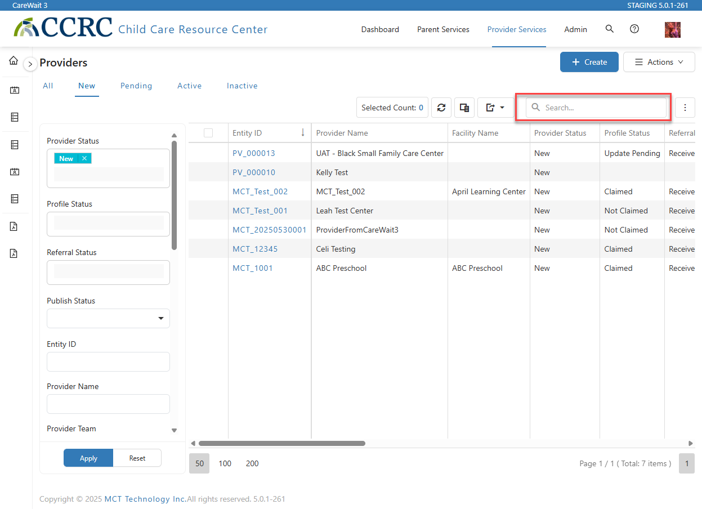Open provider MCT_12345
This screenshot has height=509, width=702.
click(255, 249)
